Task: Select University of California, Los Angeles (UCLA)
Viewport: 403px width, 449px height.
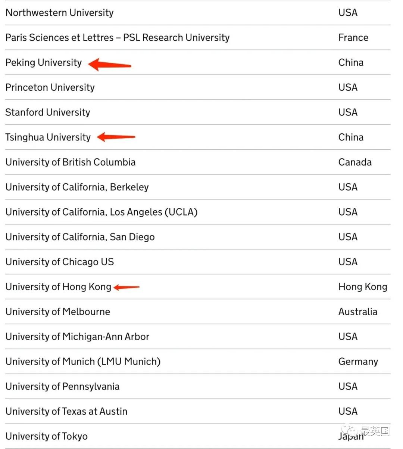Action: tap(101, 212)
